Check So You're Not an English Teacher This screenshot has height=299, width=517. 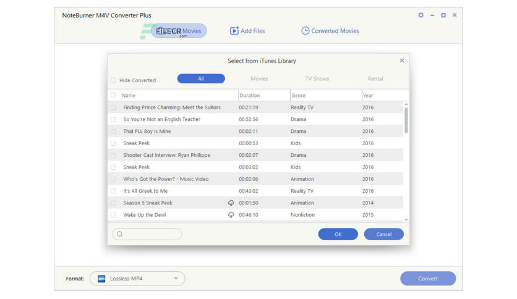113,119
